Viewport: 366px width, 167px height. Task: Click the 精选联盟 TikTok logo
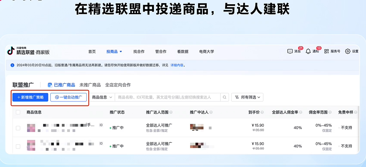(x=11, y=51)
